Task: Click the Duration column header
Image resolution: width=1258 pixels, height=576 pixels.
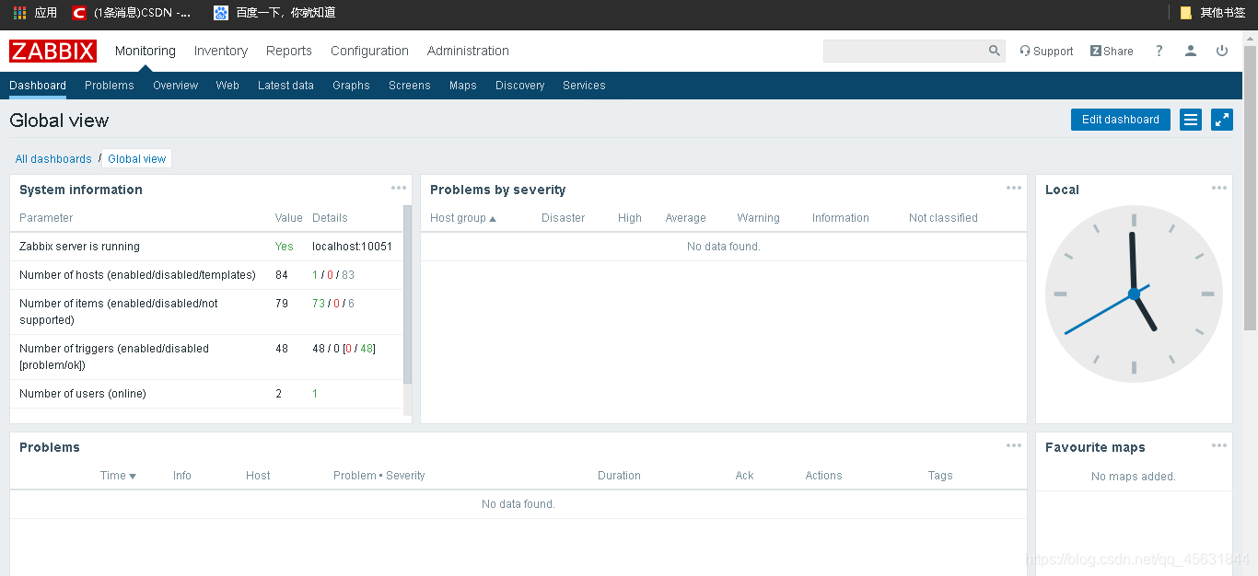Action: coord(619,476)
